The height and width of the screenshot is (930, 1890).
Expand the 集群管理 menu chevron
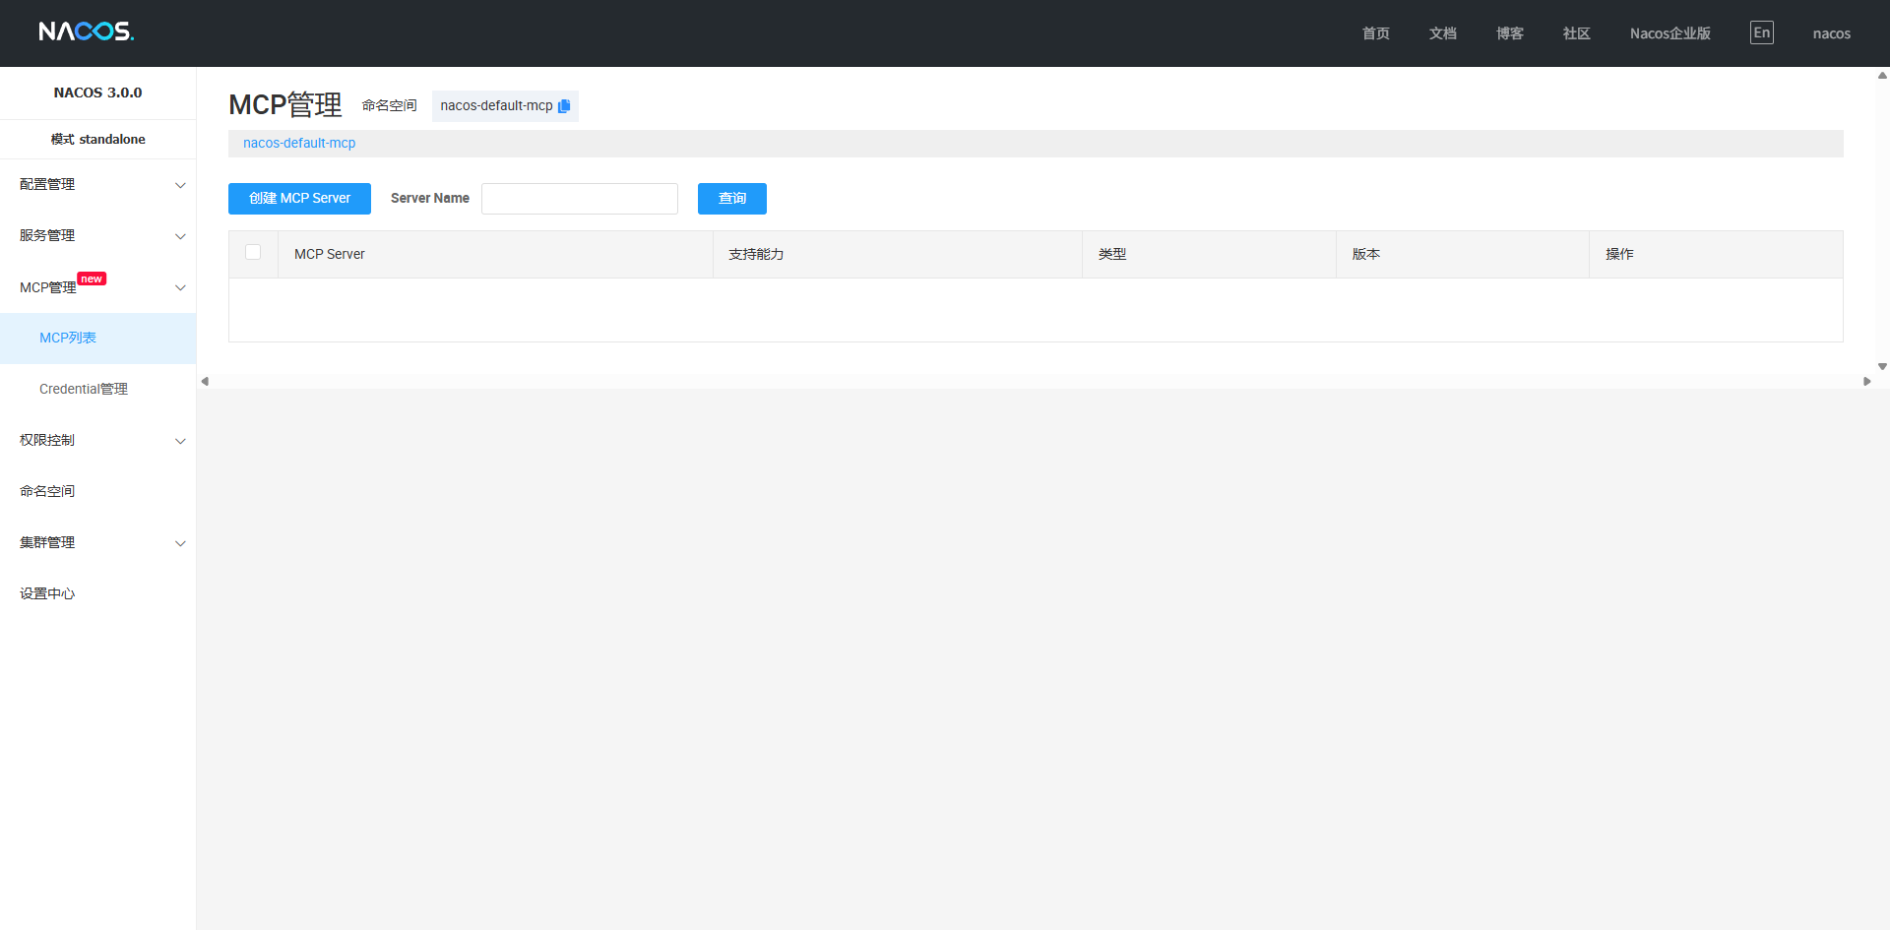coord(180,543)
